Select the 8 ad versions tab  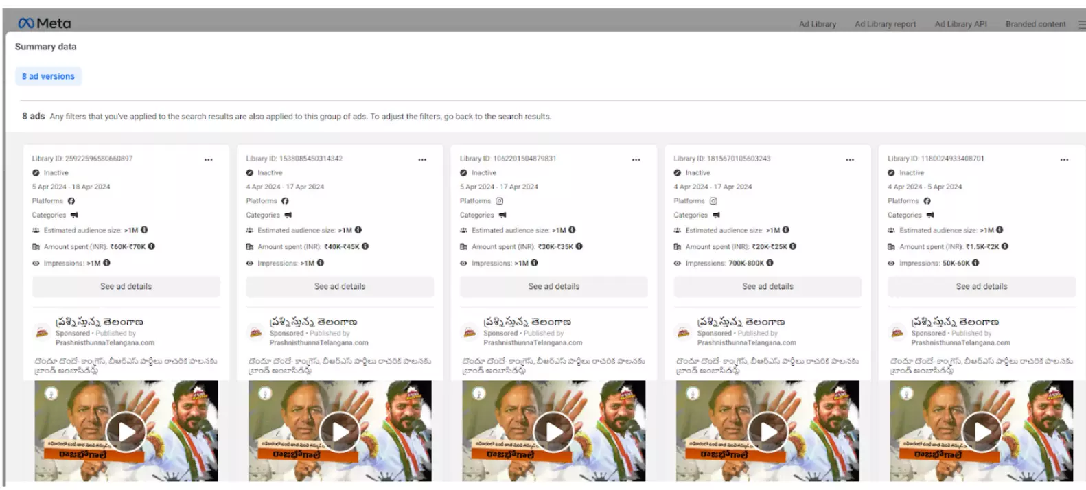pos(48,76)
